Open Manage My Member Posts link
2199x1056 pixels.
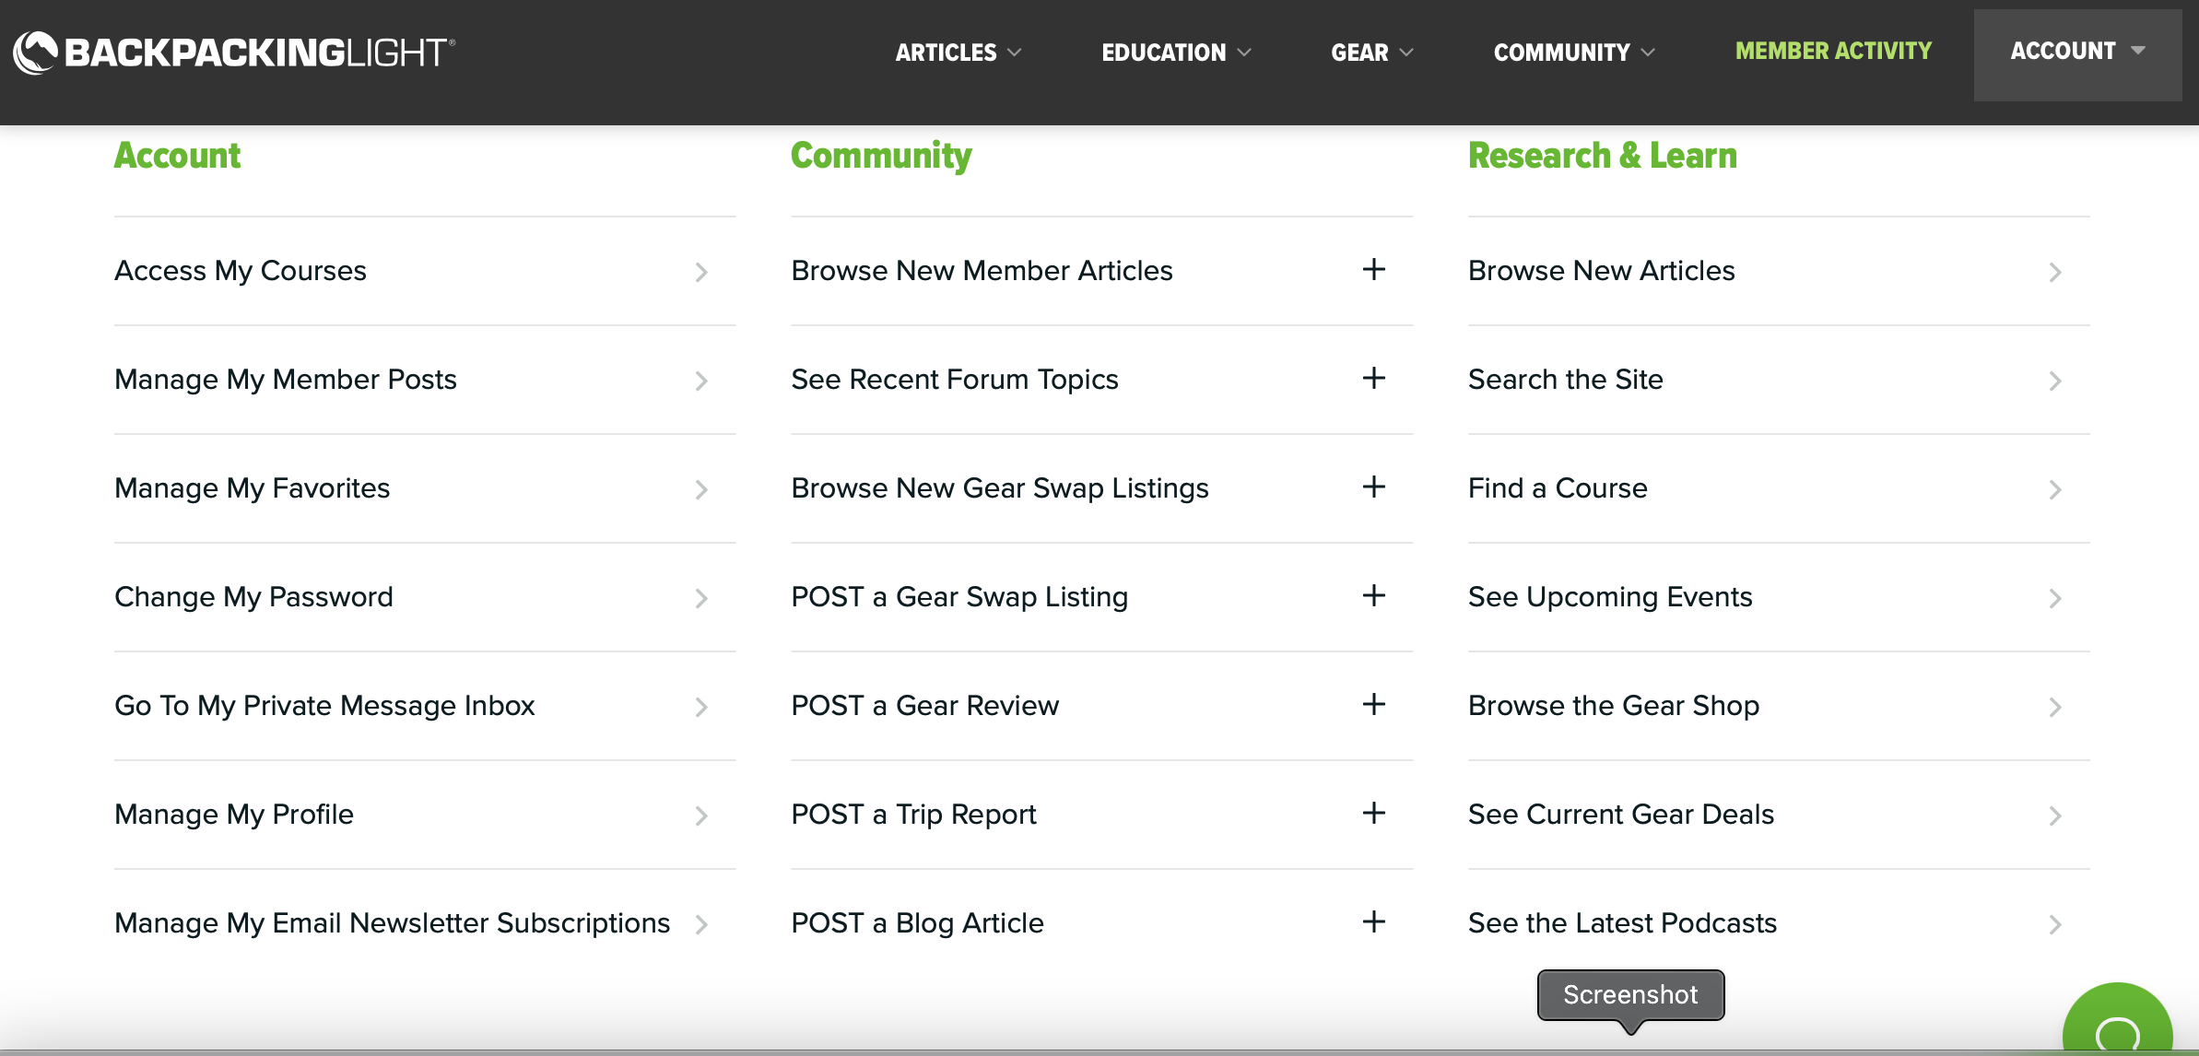(x=286, y=380)
